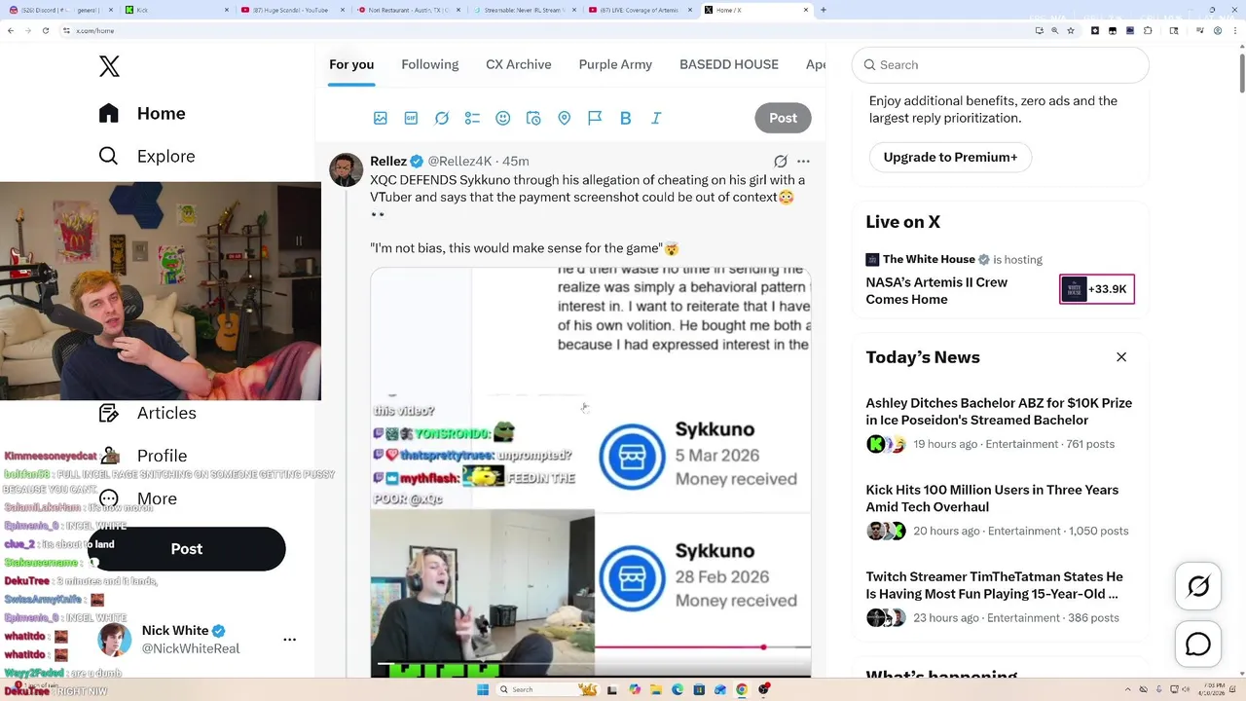Tag a location on the post

point(564,118)
